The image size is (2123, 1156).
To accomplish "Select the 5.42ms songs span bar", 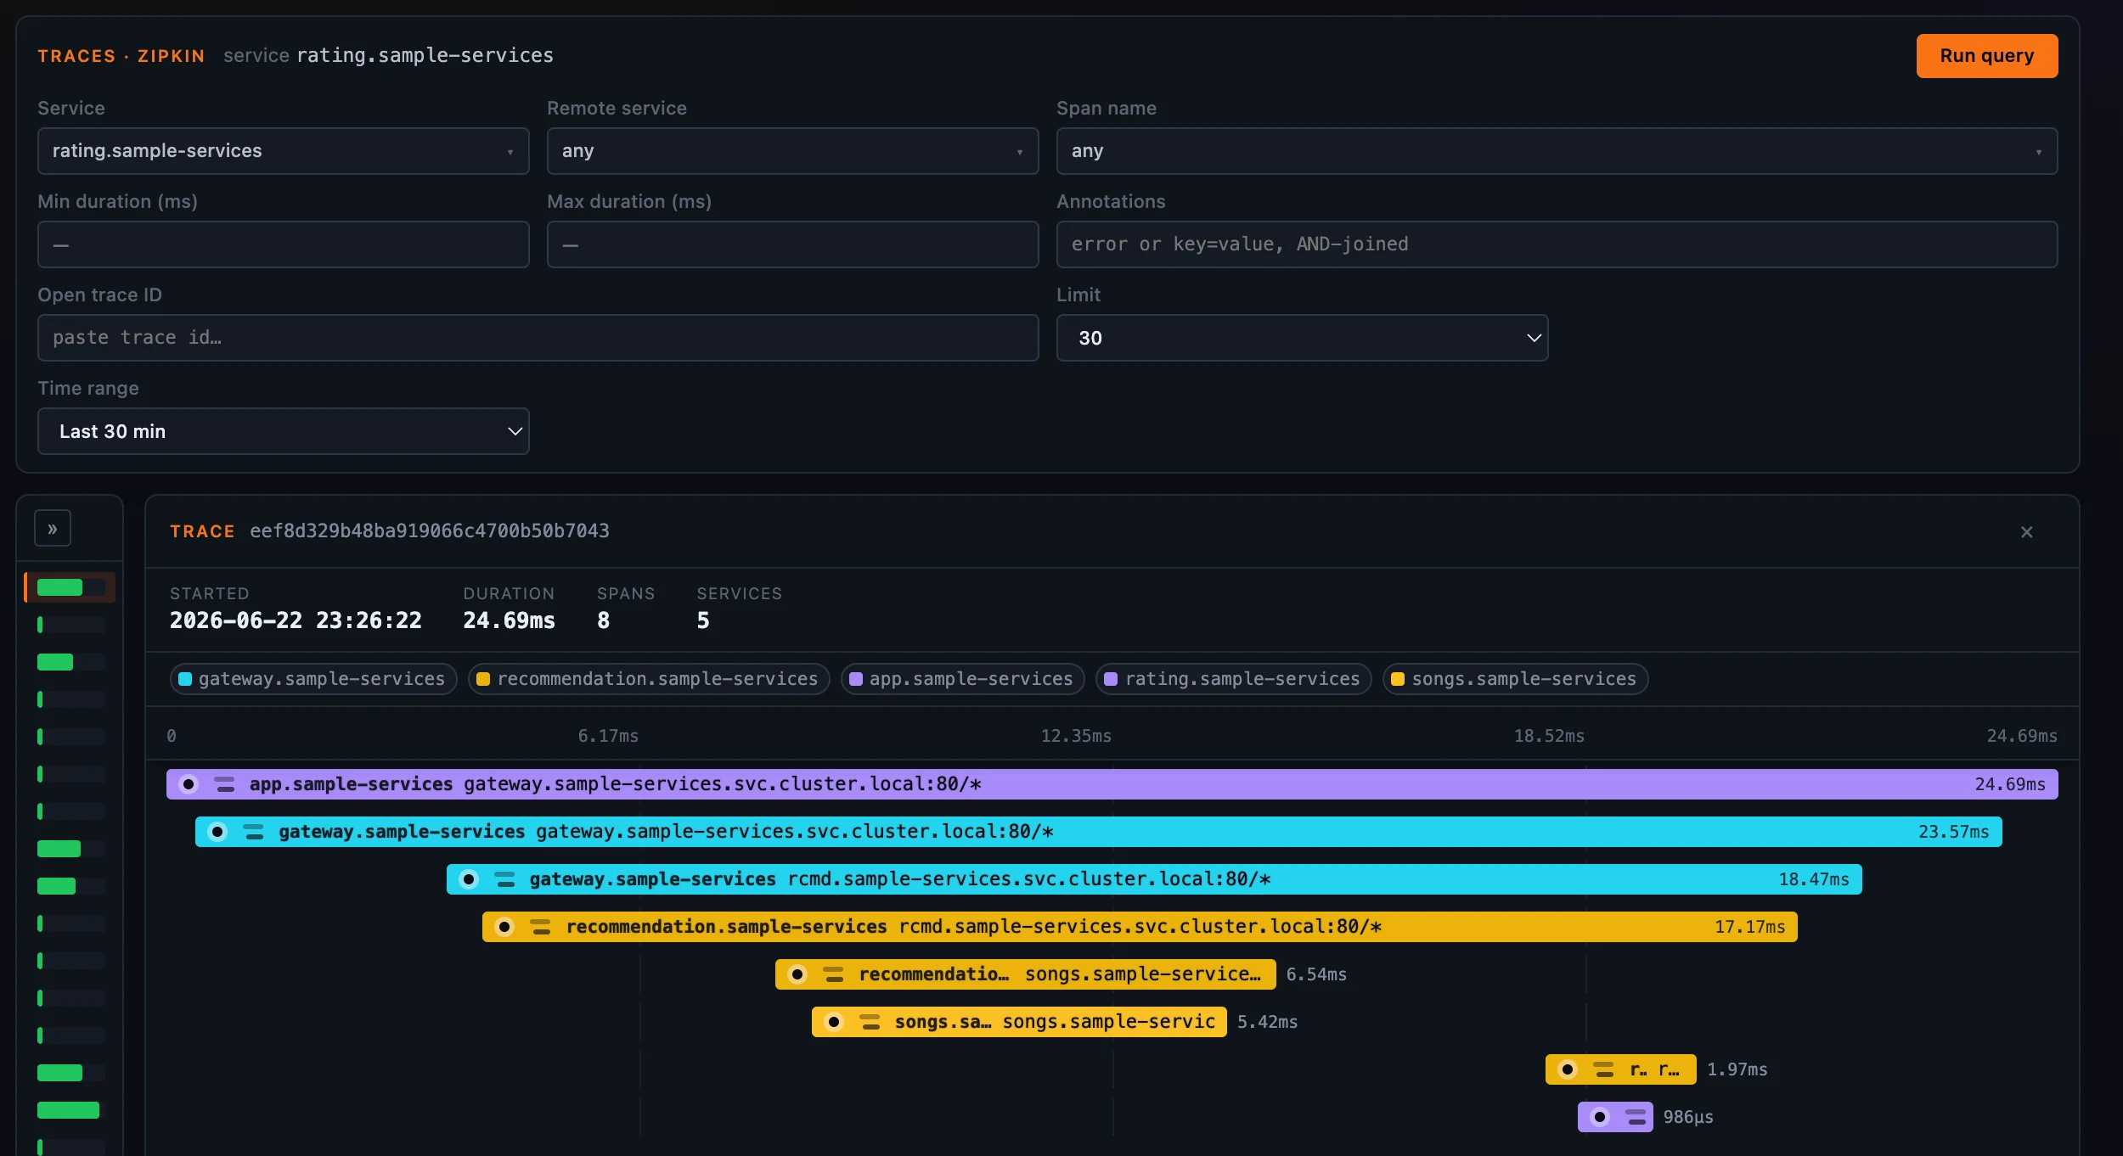I will tap(1019, 1022).
